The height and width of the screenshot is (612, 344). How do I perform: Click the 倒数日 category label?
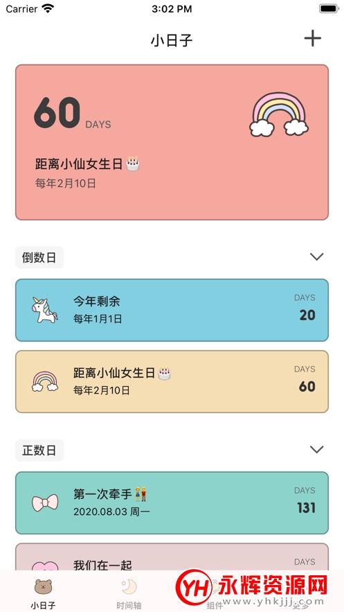coord(39,258)
